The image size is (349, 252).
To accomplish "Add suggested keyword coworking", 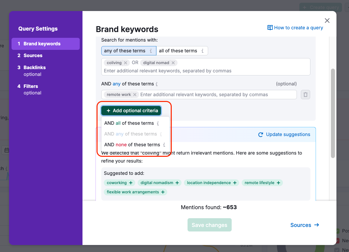I will tap(131, 183).
